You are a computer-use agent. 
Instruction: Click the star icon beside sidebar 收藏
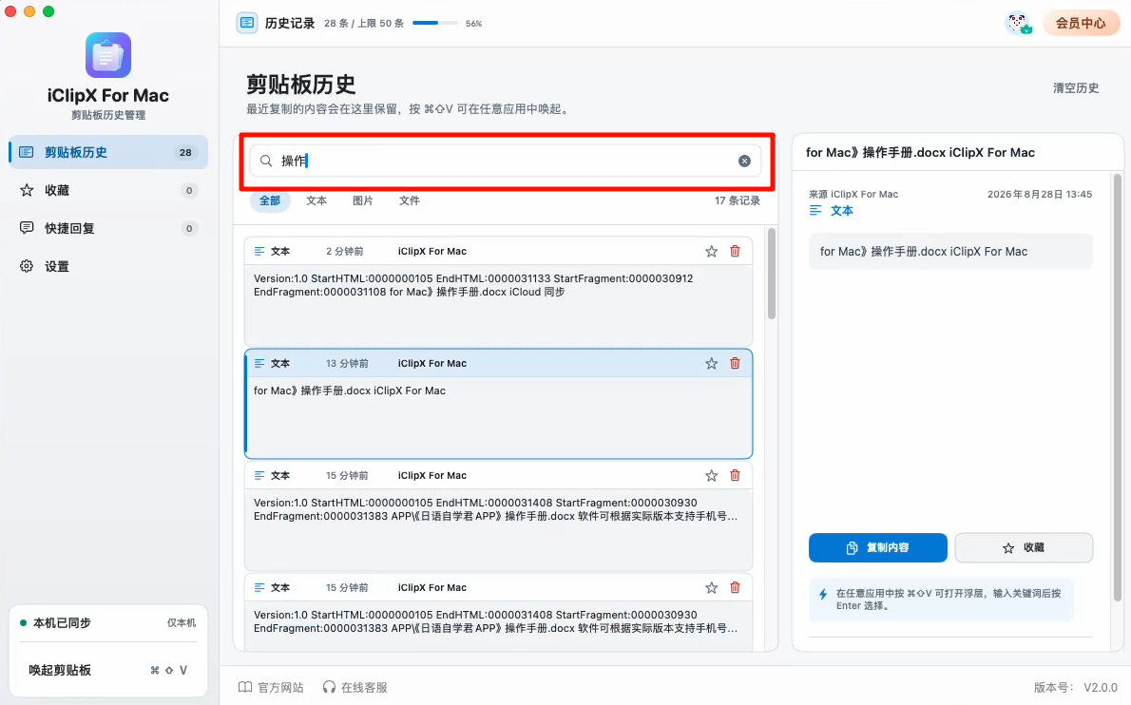click(27, 190)
